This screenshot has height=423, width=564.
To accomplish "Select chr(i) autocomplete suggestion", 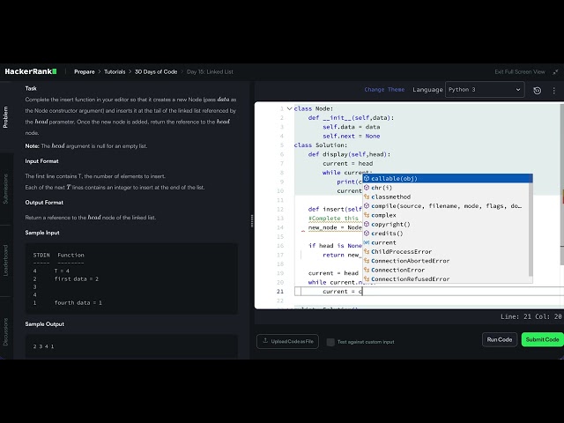I will pyautogui.click(x=445, y=188).
